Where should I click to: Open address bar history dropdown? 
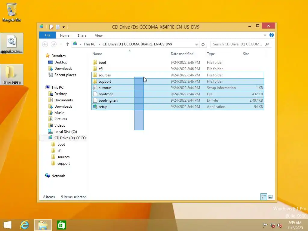[x=196, y=45]
